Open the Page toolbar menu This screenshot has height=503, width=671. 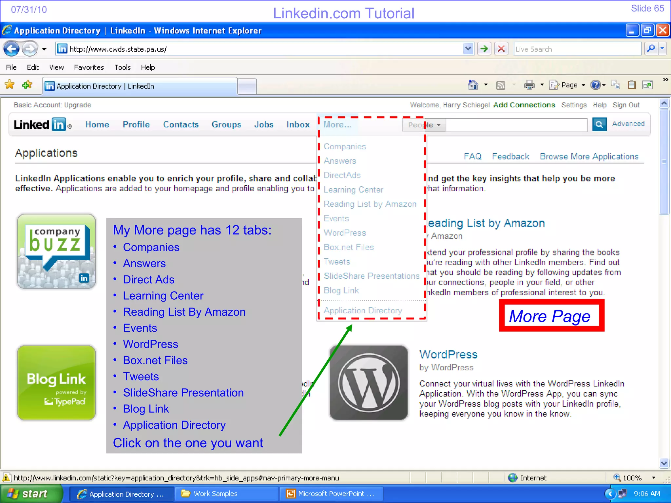click(x=567, y=85)
